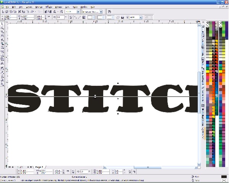Click the Window menu
The height and width of the screenshot is (183, 229).
(x=84, y=7)
